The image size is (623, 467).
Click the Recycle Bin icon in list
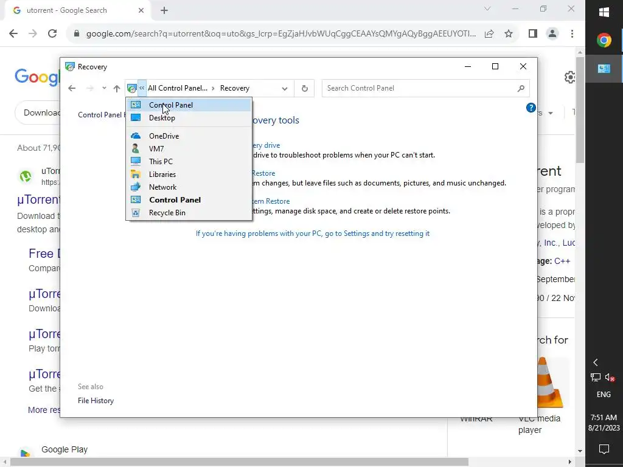pyautogui.click(x=136, y=212)
